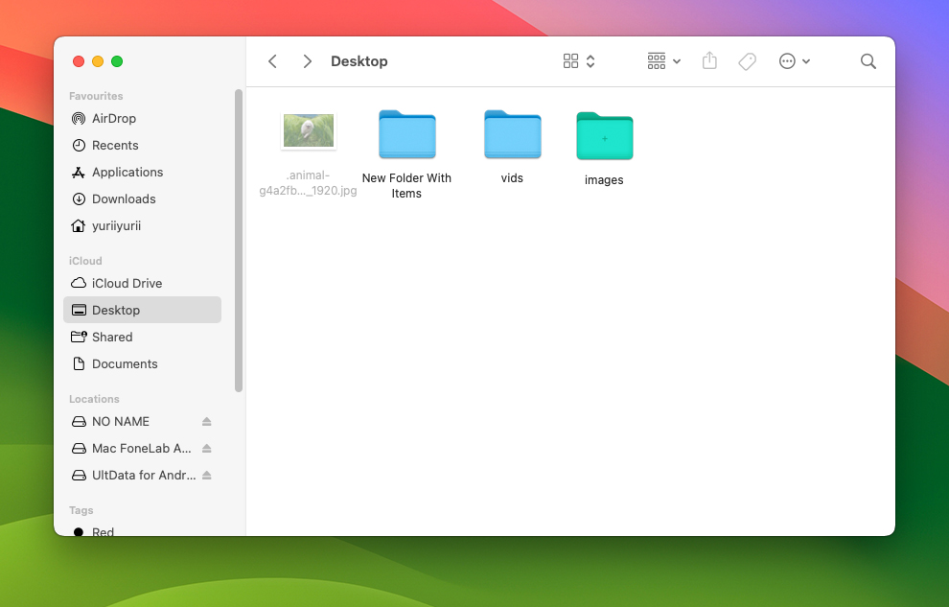
Task: Open iCloud Drive in the sidebar
Action: point(142,283)
